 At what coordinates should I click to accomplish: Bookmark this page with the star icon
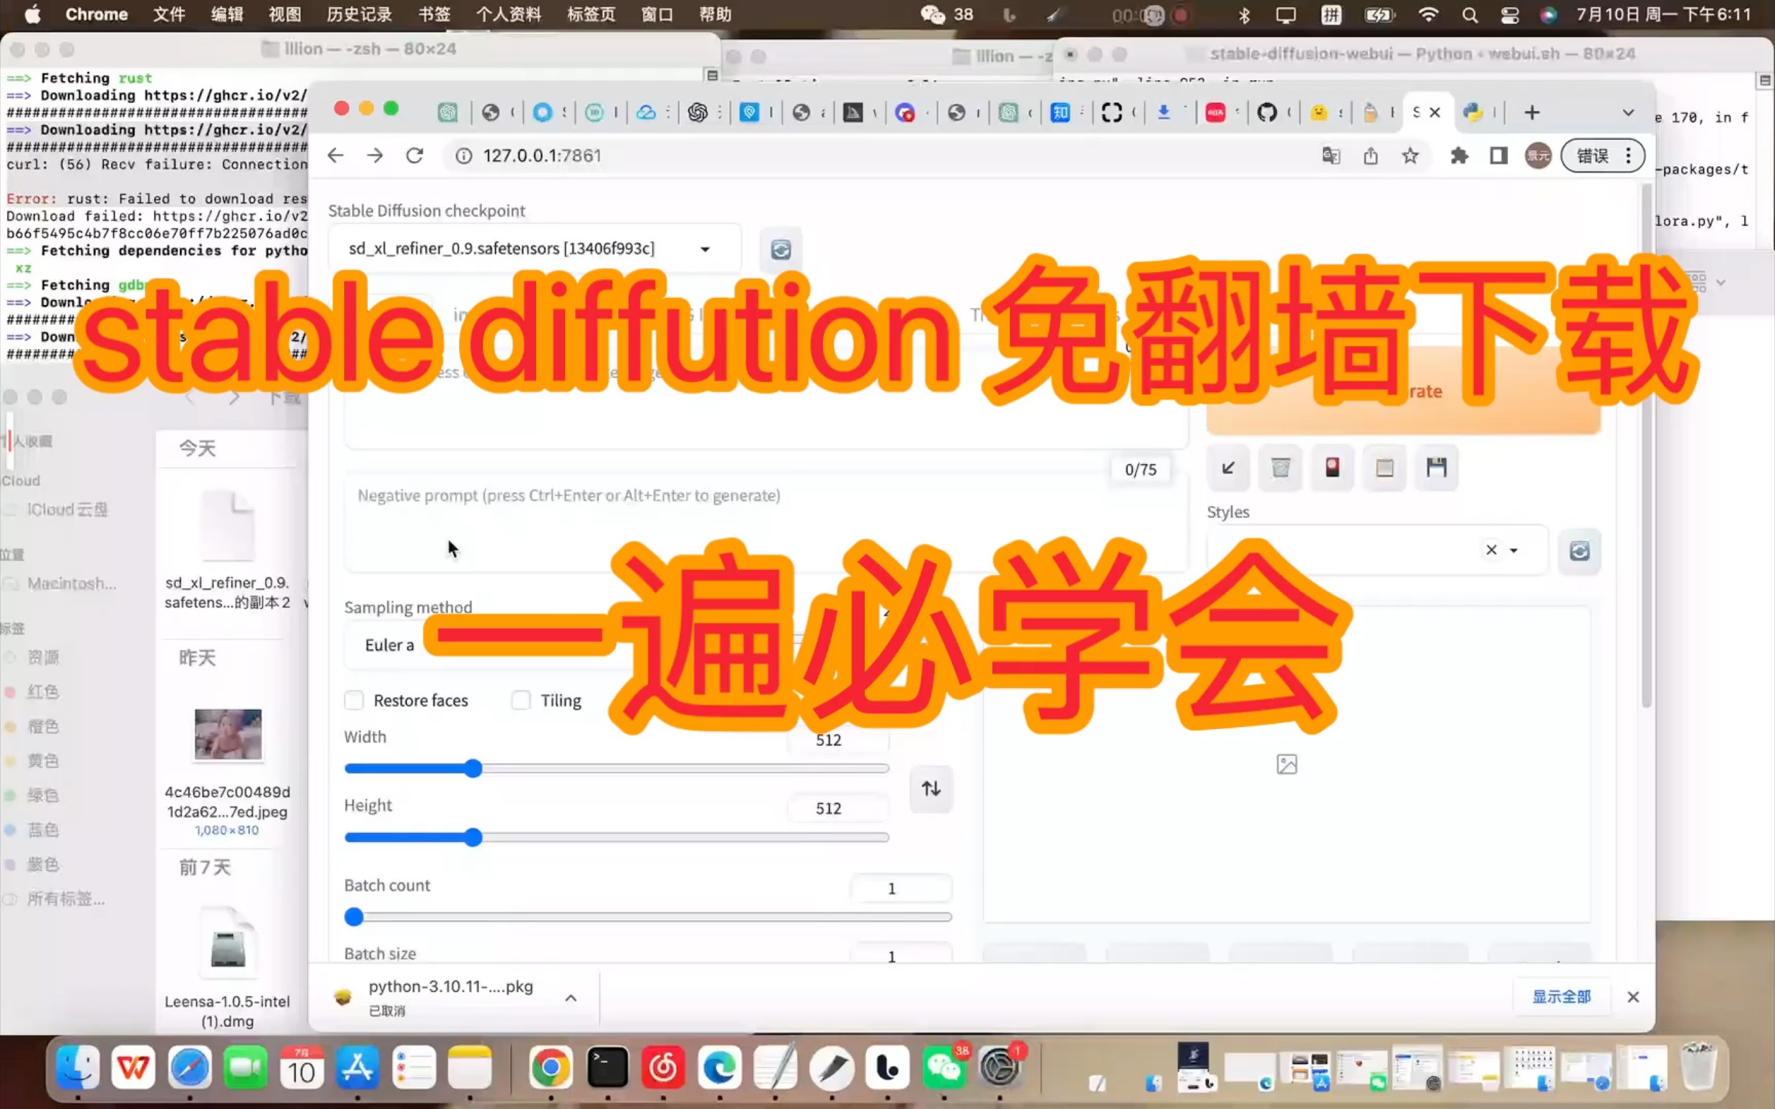(x=1410, y=155)
